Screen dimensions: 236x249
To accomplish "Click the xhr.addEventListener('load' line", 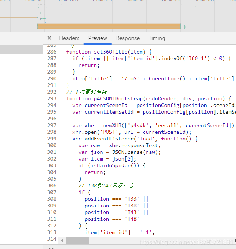I will (135, 139).
